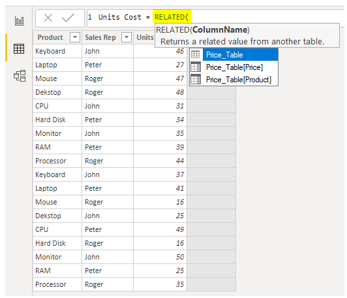This screenshot has width=347, height=298.
Task: Open the Product column filter dropdown
Action: (75, 37)
